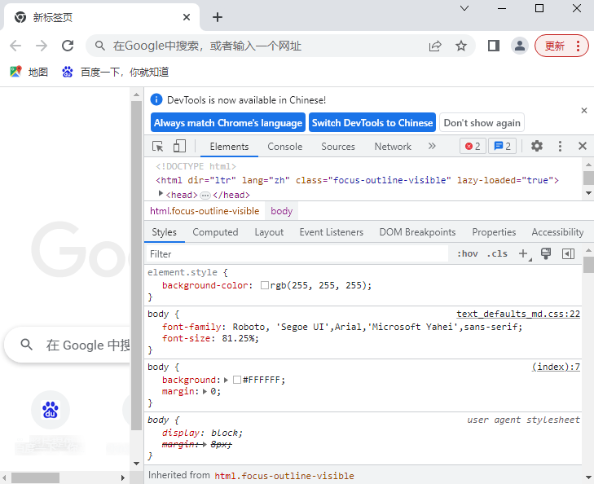Viewport: 594px width, 484px height.
Task: Click the element.style selector text
Action: tap(183, 272)
